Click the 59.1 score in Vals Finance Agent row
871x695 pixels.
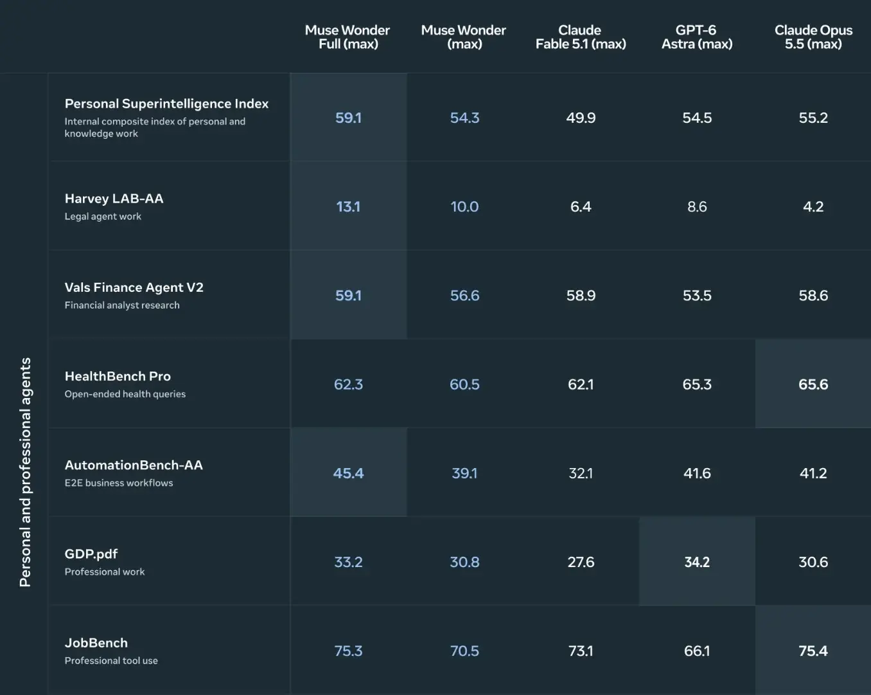tap(348, 295)
